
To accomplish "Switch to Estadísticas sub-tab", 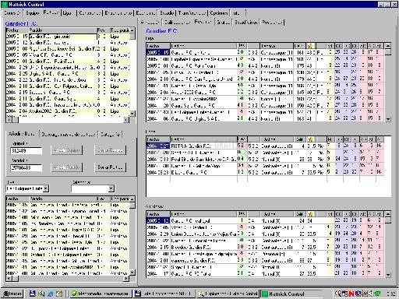I will click(246, 23).
